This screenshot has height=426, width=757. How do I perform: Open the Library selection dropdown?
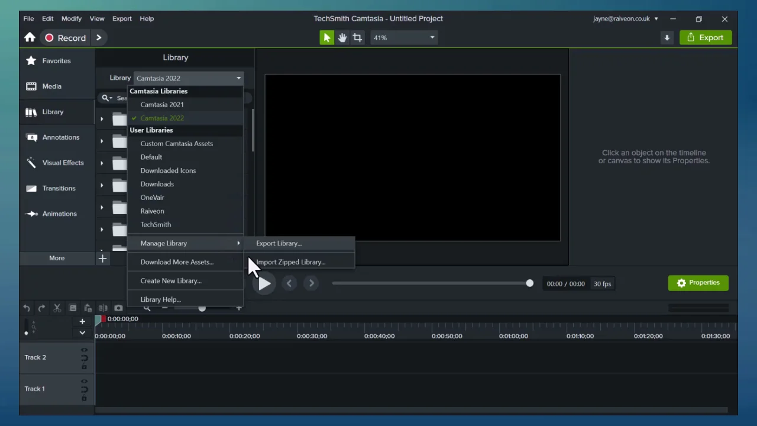pyautogui.click(x=189, y=78)
